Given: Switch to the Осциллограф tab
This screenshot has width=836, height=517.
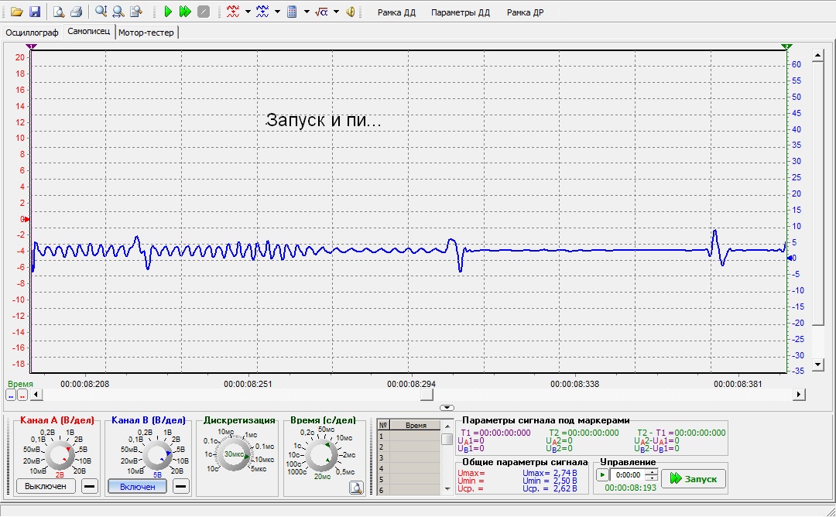Looking at the screenshot, I should [x=32, y=33].
